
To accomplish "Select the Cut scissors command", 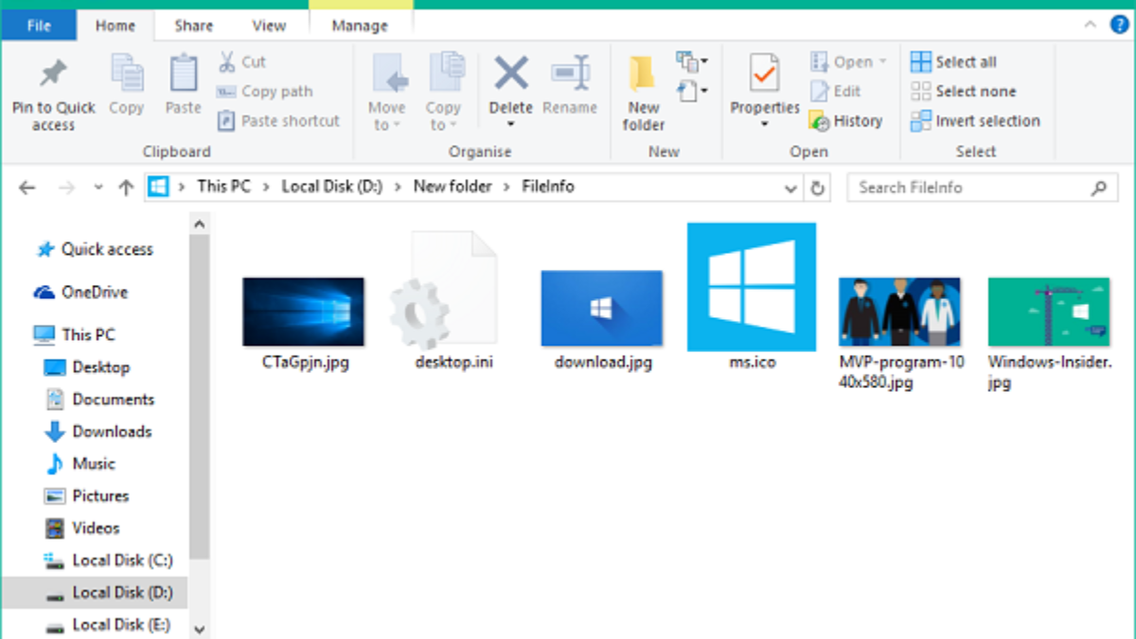I will (242, 62).
